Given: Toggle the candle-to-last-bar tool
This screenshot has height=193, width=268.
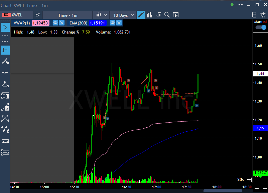Looking at the screenshot, I should [5, 50].
